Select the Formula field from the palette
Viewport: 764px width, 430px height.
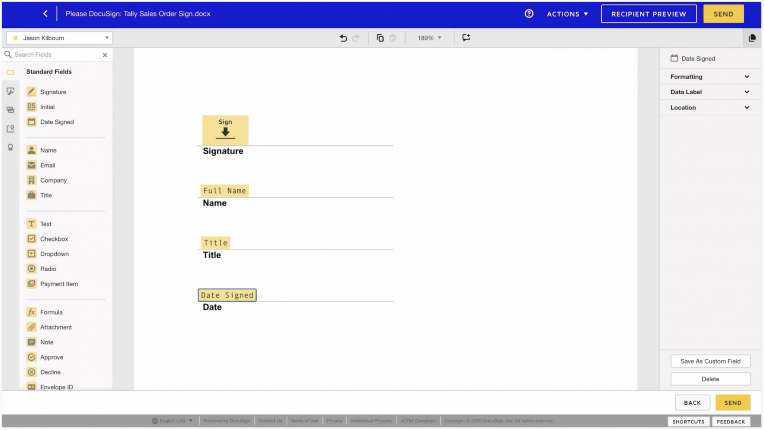point(51,312)
